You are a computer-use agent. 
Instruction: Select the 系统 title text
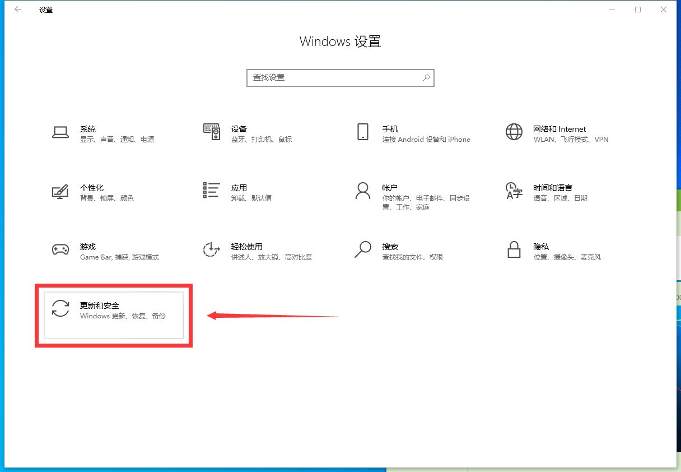88,129
